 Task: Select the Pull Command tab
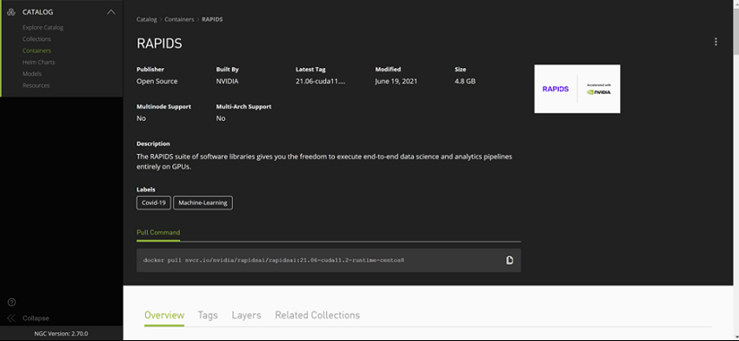tap(158, 232)
